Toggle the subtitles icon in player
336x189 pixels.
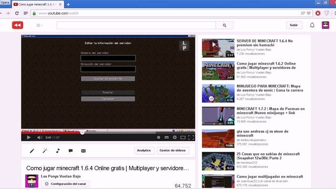click(166, 138)
